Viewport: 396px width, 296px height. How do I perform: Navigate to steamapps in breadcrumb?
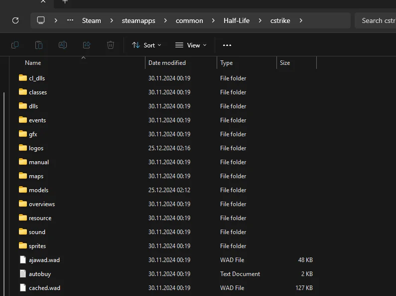point(138,20)
